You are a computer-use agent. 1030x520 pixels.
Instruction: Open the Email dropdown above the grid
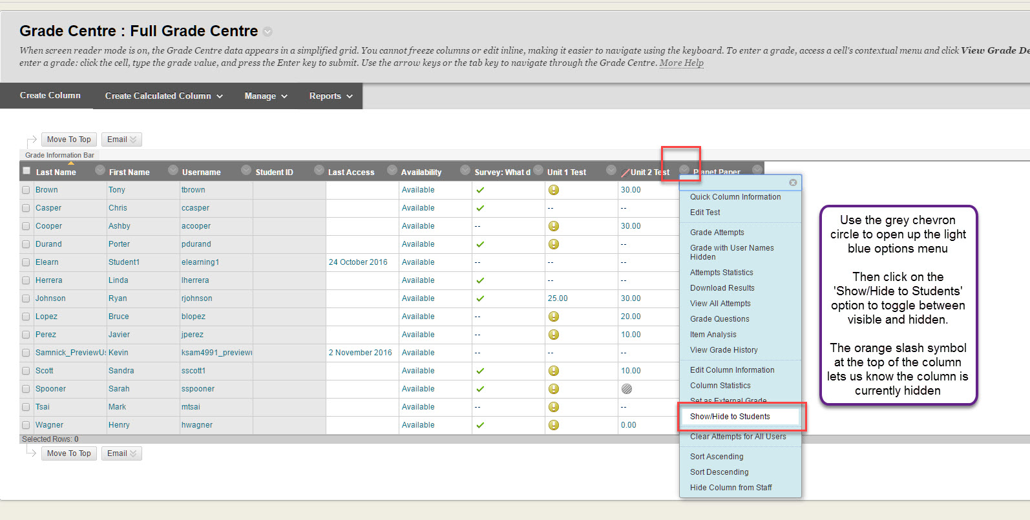(121, 140)
